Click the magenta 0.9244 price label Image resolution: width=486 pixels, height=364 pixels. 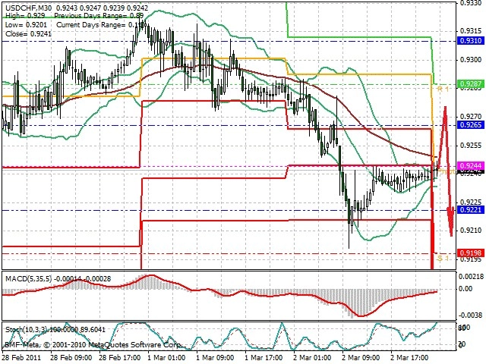[x=471, y=165]
